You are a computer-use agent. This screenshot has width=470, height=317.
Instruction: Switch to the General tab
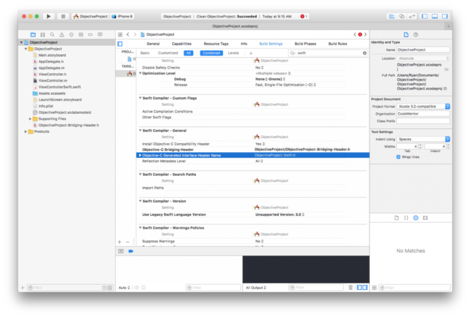pos(153,44)
